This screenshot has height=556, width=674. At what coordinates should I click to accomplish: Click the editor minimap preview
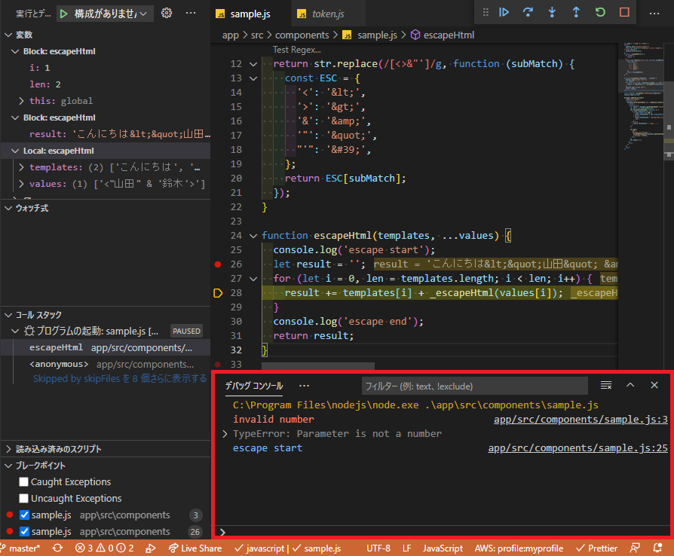642,98
